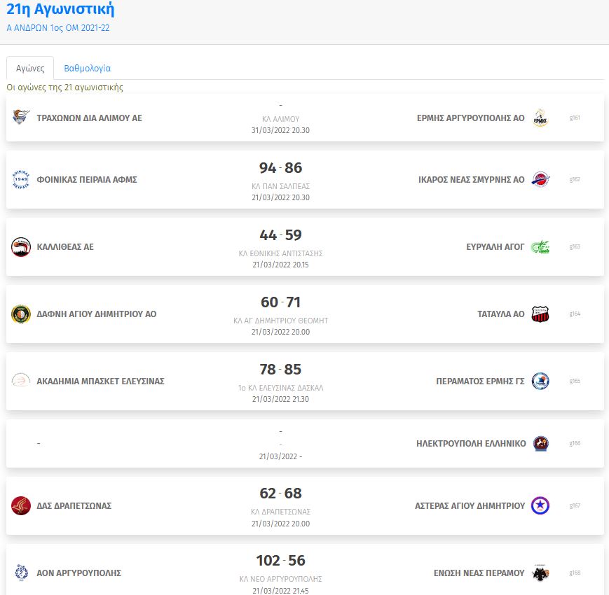The image size is (609, 595).
Task: Click the 78 - 85 match score
Action: tap(280, 369)
